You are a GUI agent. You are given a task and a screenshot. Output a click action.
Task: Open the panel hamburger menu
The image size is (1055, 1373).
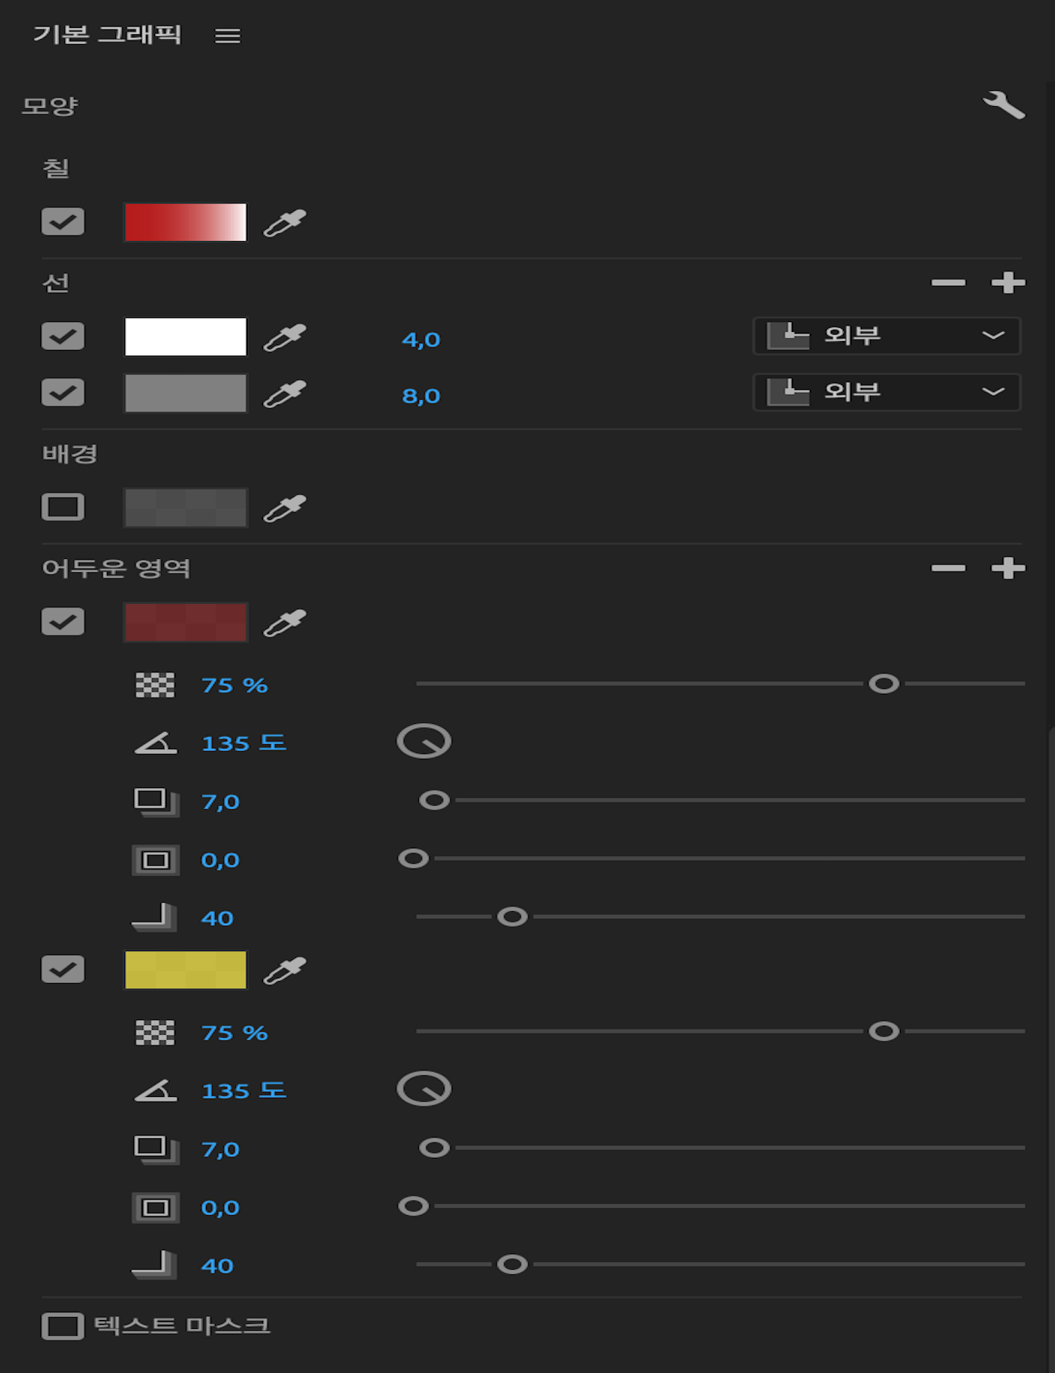click(228, 36)
